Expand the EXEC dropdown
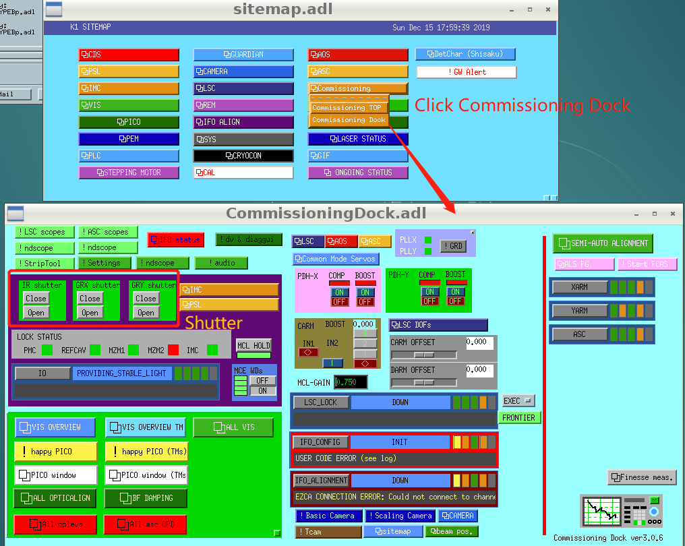 tap(517, 401)
